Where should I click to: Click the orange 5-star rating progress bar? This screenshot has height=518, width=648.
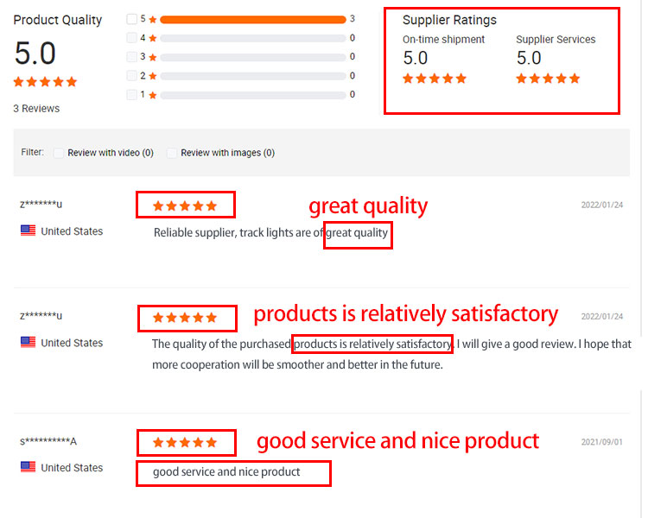click(252, 19)
